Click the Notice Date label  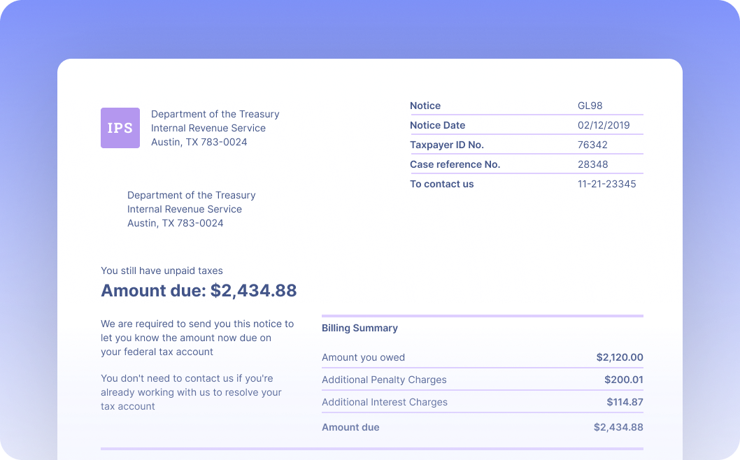pos(437,125)
